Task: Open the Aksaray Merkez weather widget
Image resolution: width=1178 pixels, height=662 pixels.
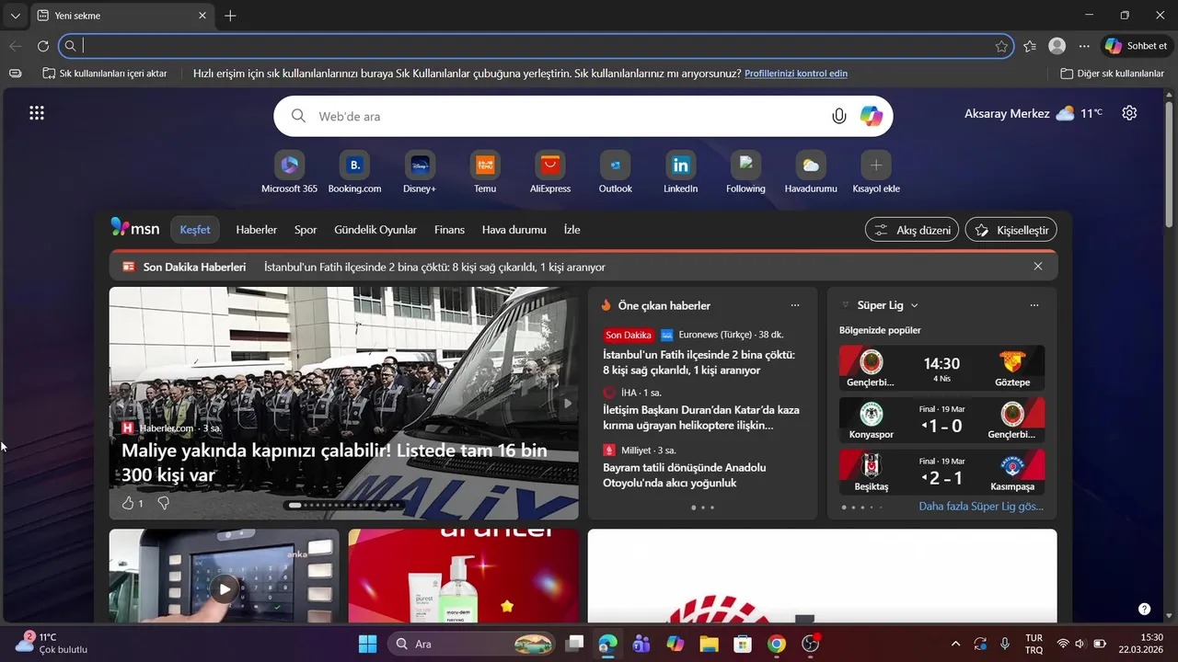Action: tap(1033, 113)
